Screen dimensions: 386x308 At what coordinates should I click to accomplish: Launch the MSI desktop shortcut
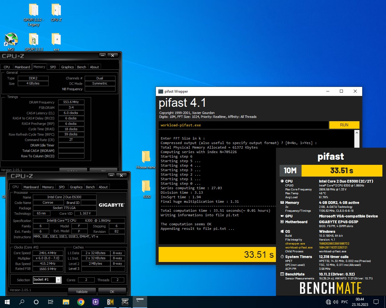click(x=11, y=42)
